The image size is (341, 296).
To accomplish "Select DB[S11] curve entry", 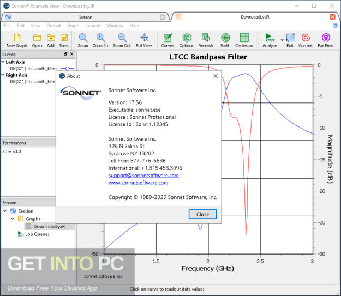I will pyautogui.click(x=33, y=82).
